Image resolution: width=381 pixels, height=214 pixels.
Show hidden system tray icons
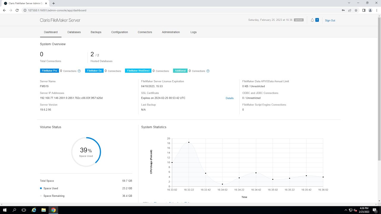tap(346, 210)
